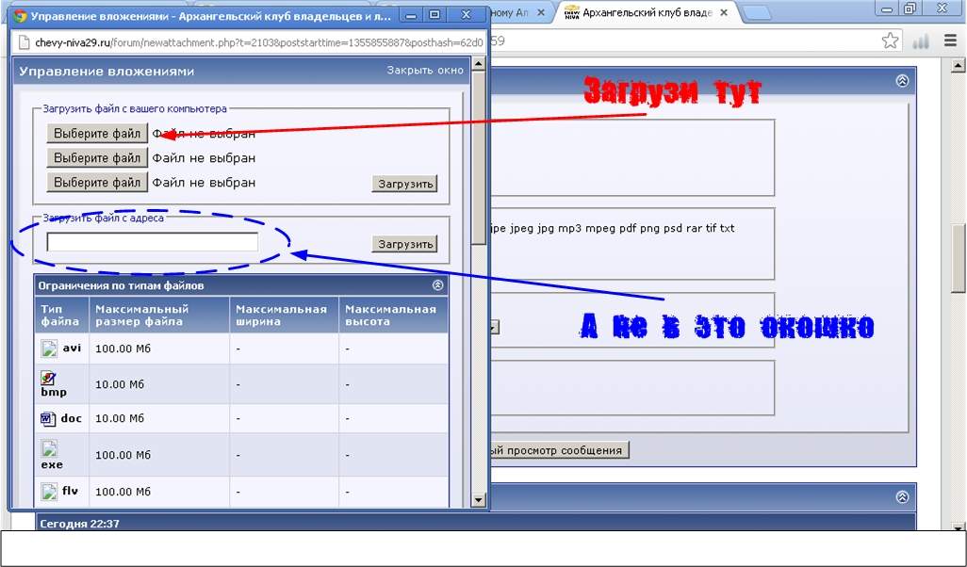This screenshot has height=567, width=967.
Task: Click the Закрыть окно link
Action: (425, 71)
